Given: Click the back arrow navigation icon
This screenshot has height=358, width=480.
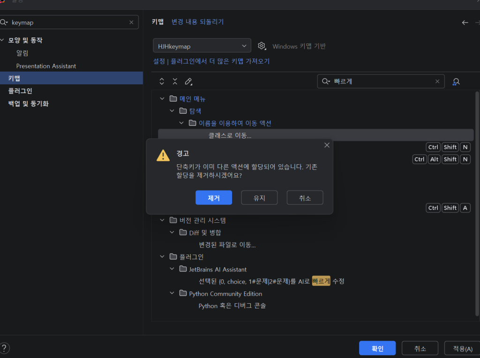Looking at the screenshot, I should [x=465, y=22].
